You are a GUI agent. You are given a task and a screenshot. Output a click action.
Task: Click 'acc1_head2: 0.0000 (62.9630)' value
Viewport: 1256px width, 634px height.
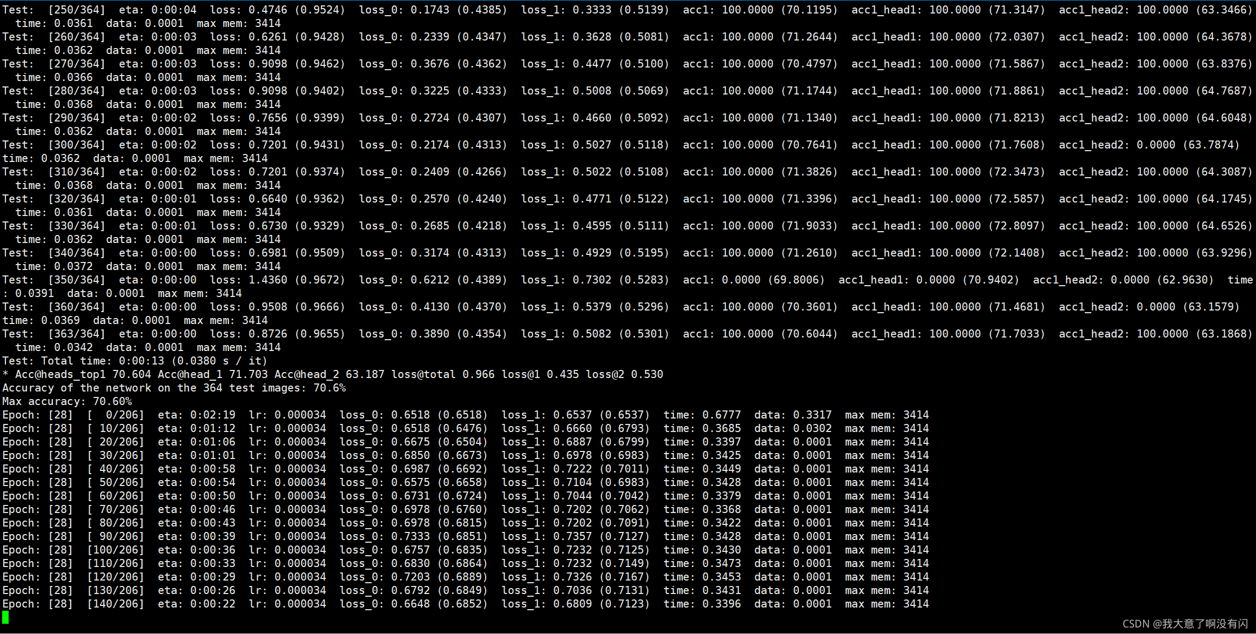point(1124,280)
